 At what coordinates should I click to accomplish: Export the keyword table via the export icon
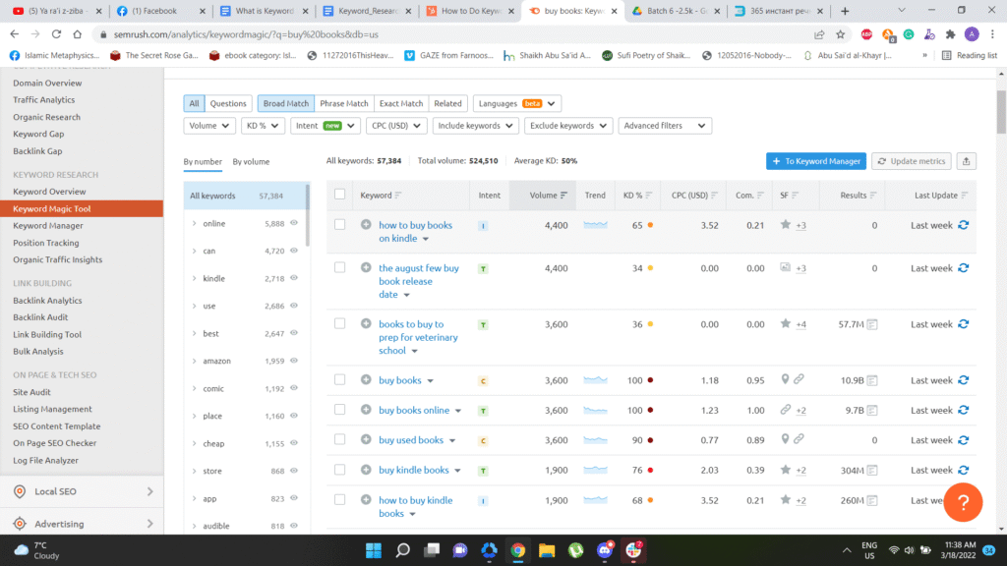coord(966,159)
